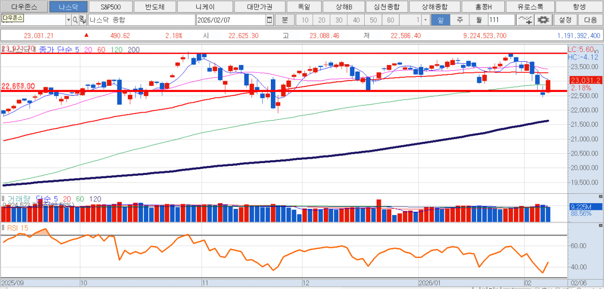Switch chart to weekly (주) period

(459, 20)
